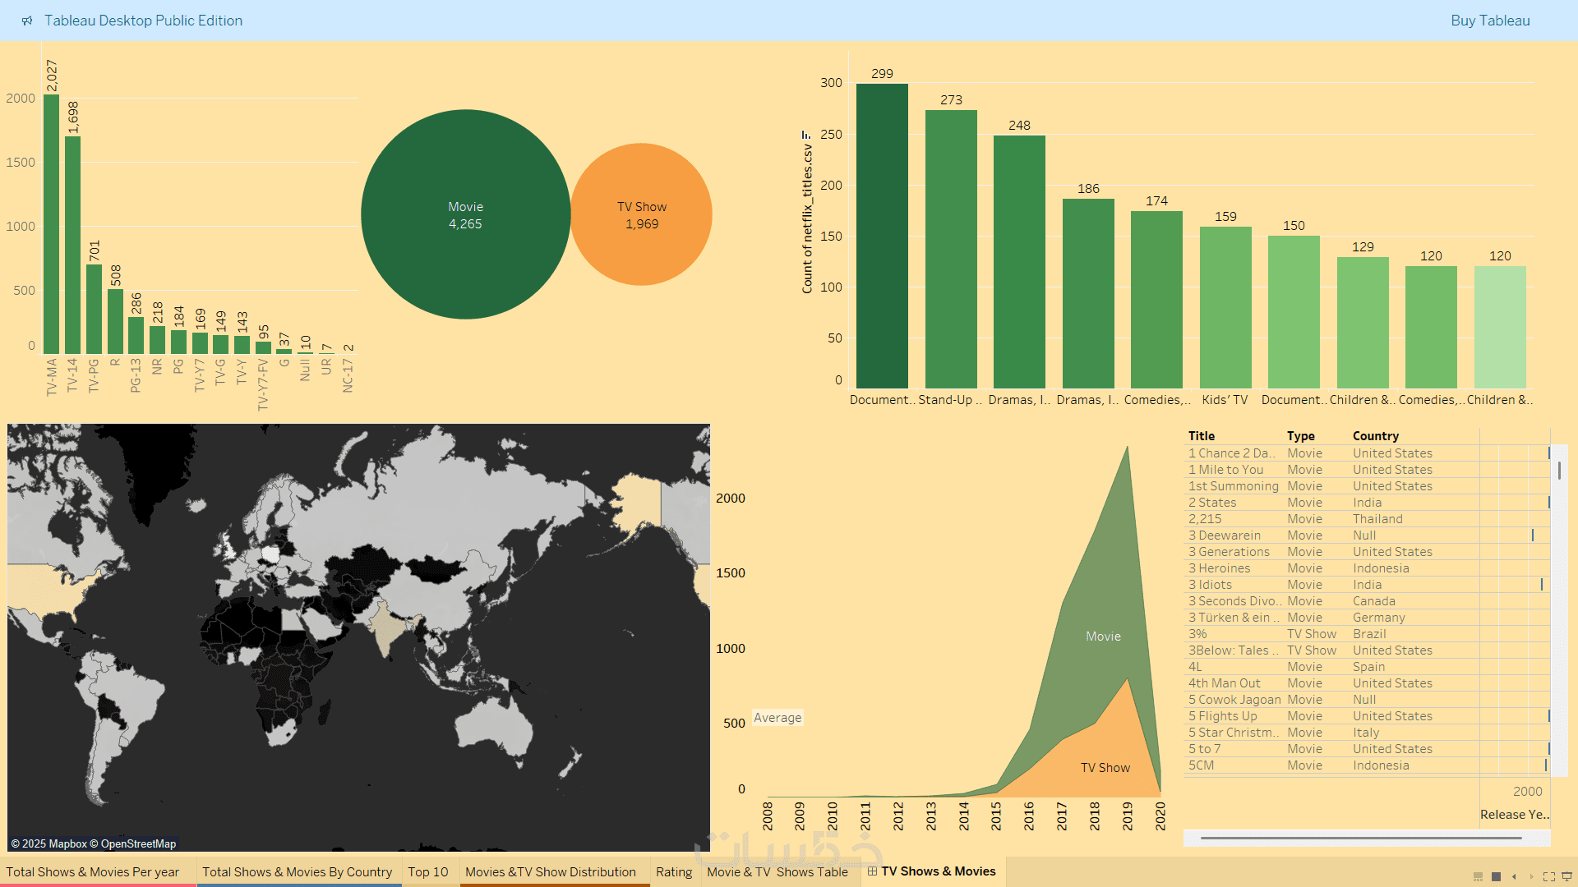Open Movies &TV Show Distribution tab
This screenshot has height=887, width=1578.
tap(550, 871)
